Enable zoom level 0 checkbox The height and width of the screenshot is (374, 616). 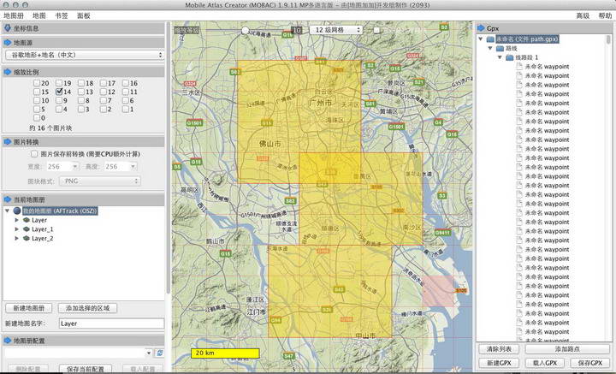pos(37,117)
